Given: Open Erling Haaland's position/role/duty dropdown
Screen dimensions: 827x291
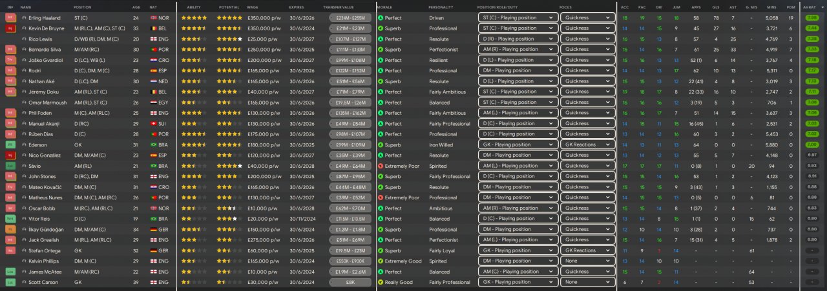Looking at the screenshot, I should click(x=518, y=18).
